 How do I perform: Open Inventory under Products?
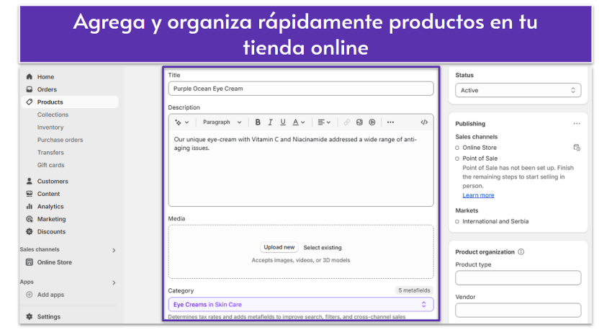click(x=50, y=128)
